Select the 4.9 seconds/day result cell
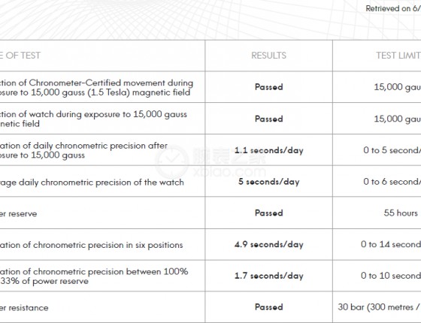The height and width of the screenshot is (323, 421). pyautogui.click(x=269, y=244)
